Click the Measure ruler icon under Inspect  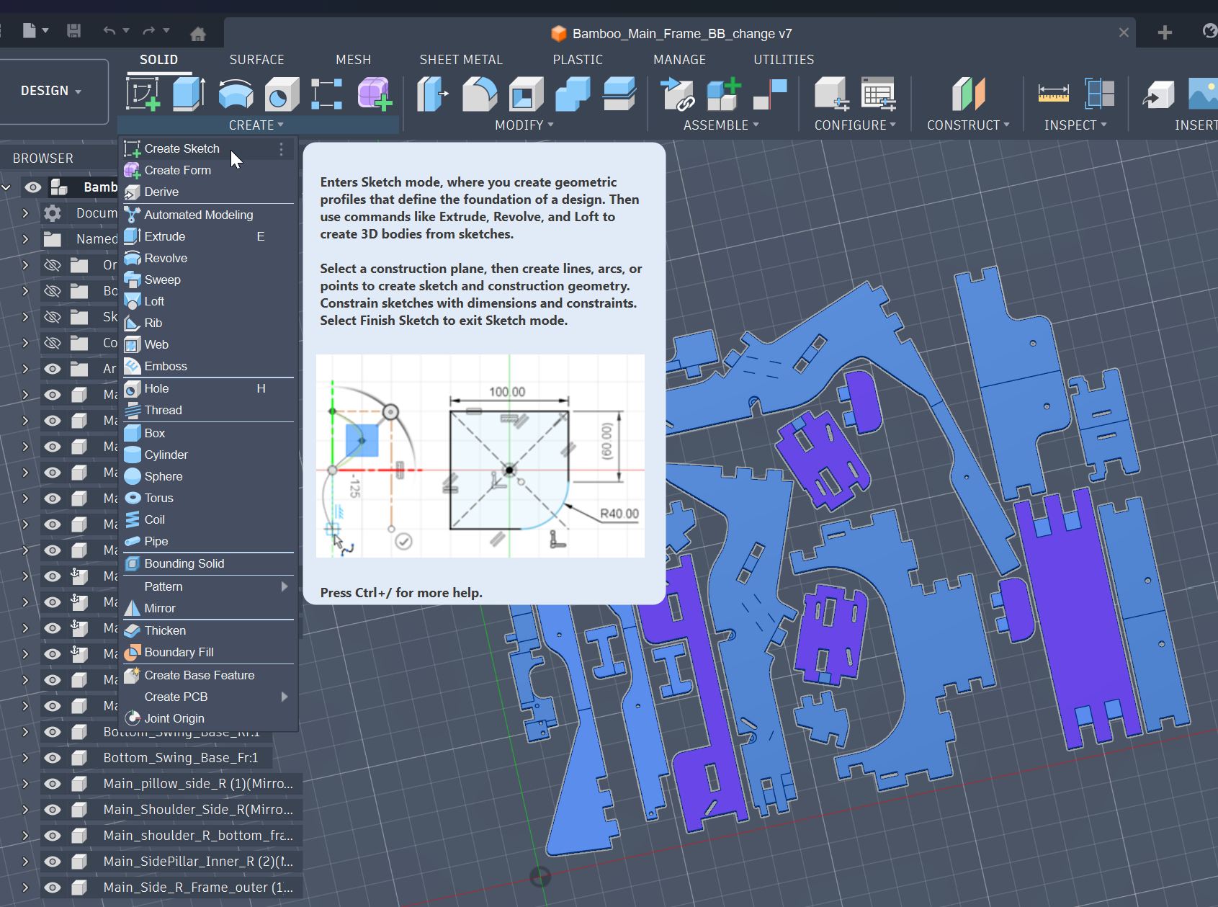click(1053, 94)
